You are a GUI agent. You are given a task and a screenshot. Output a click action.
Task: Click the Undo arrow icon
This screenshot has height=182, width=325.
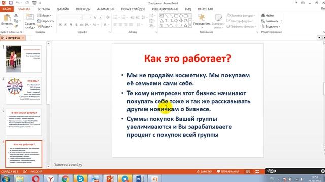(18, 3)
